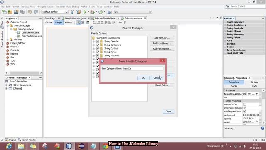Click the Change horizontal resizability icon
The image size is (266, 150).
[120, 22]
